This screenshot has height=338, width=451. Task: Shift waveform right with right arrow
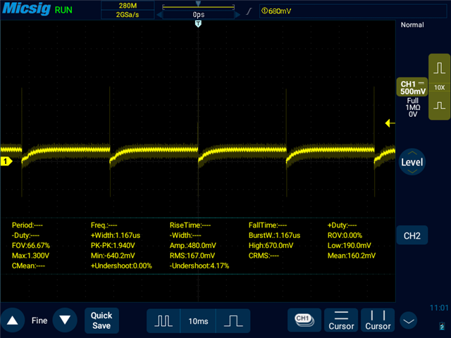pos(237,15)
